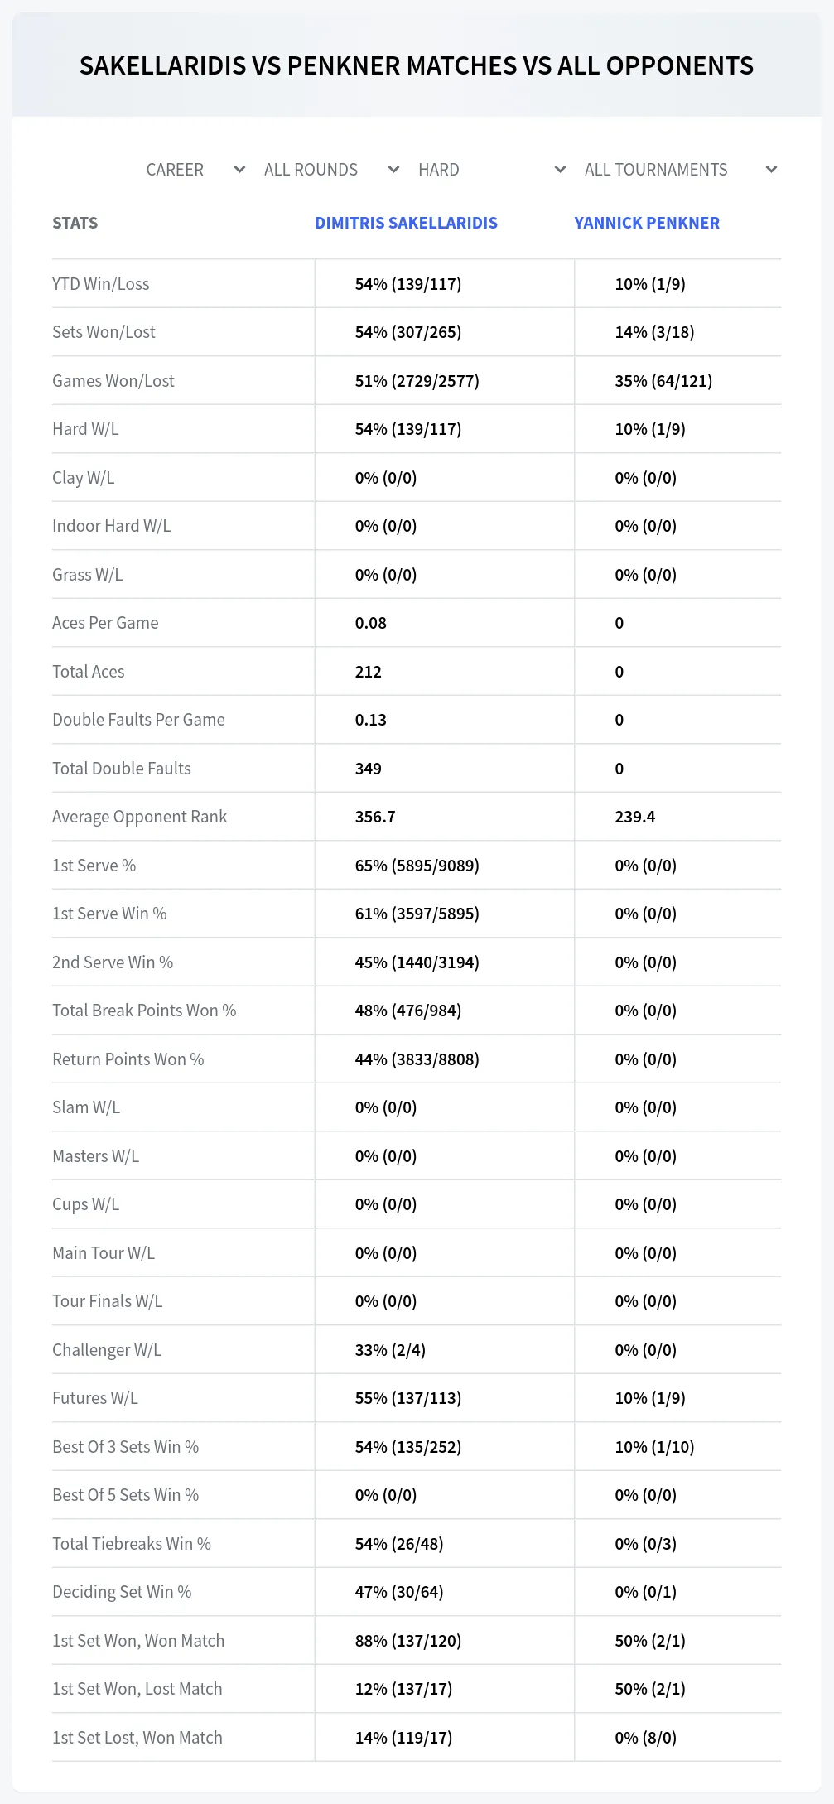834x1804 pixels.
Task: Click Deciding Set Win % value 47% (30/64)
Action: coord(399,1592)
